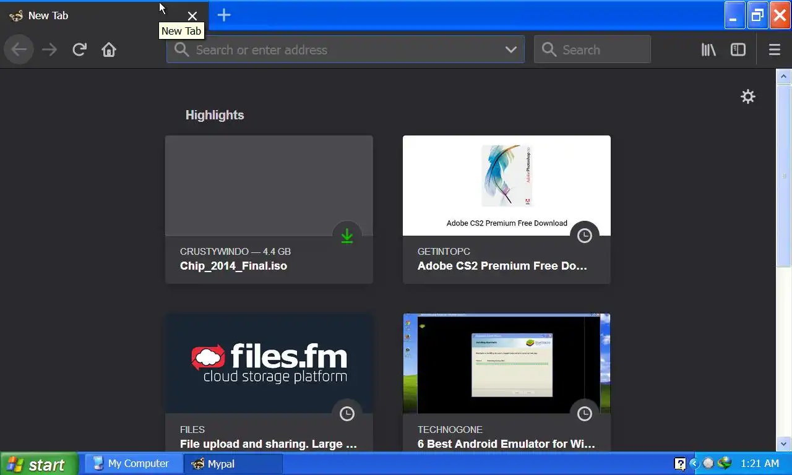Viewport: 792px width, 475px height.
Task: Click File upload and sharing title
Action: point(269,444)
